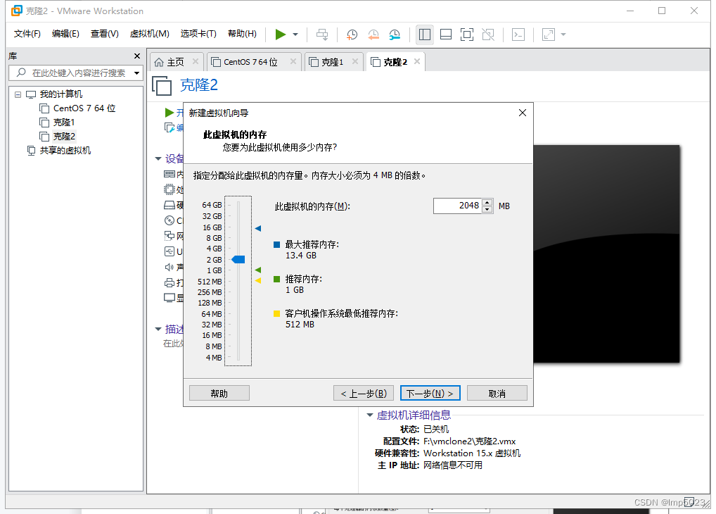
Task: Open the power options dropdown arrow
Action: pos(295,35)
